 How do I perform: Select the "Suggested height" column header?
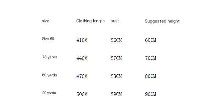tap(162, 21)
